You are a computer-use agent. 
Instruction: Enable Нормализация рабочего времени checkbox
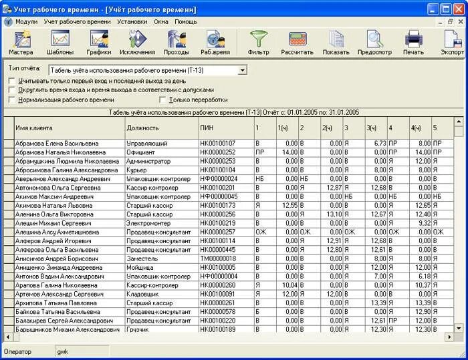tap(12, 100)
